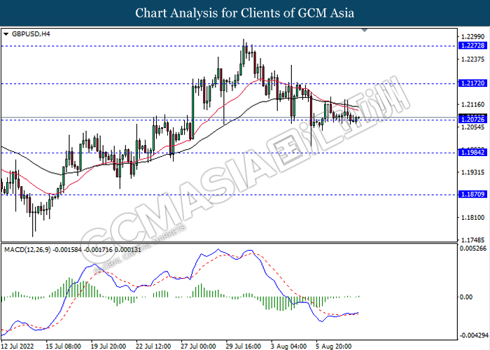This screenshot has width=490, height=350.
Task: Click the 1.18100 price axis value
Action: pyautogui.click(x=472, y=218)
